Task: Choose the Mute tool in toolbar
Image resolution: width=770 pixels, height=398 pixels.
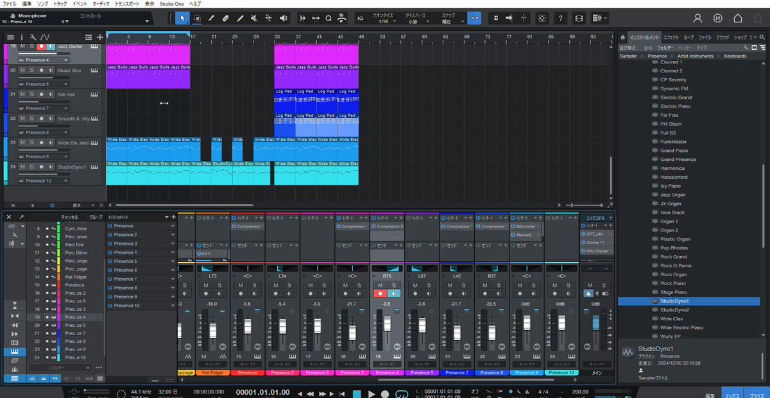Action: tap(254, 18)
